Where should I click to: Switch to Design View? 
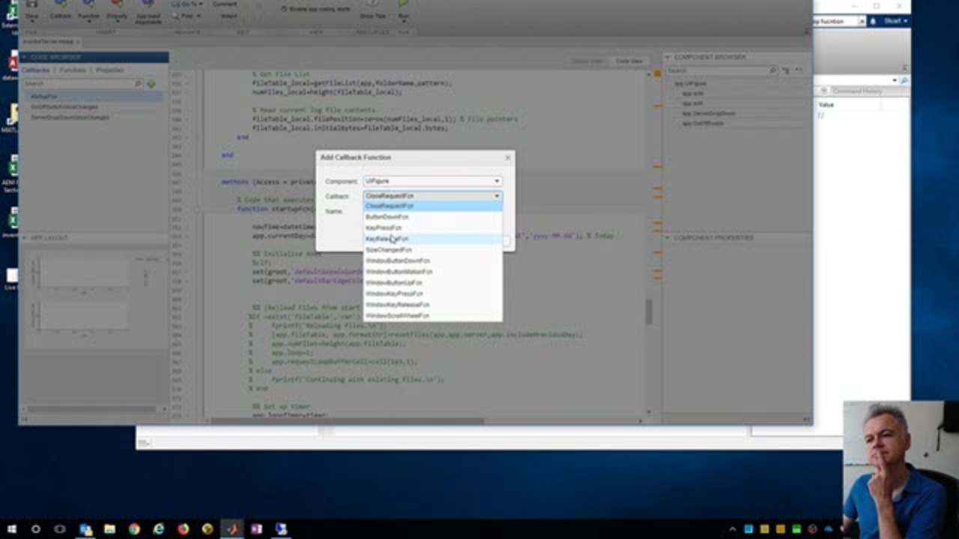tap(587, 61)
